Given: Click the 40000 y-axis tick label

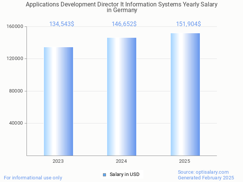Looking at the screenshot, I should (x=16, y=123).
